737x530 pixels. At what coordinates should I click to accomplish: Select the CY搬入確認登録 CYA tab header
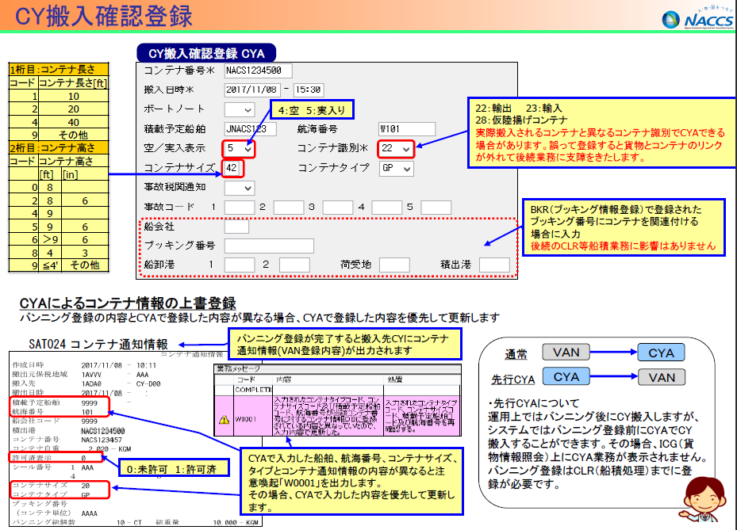coord(206,54)
